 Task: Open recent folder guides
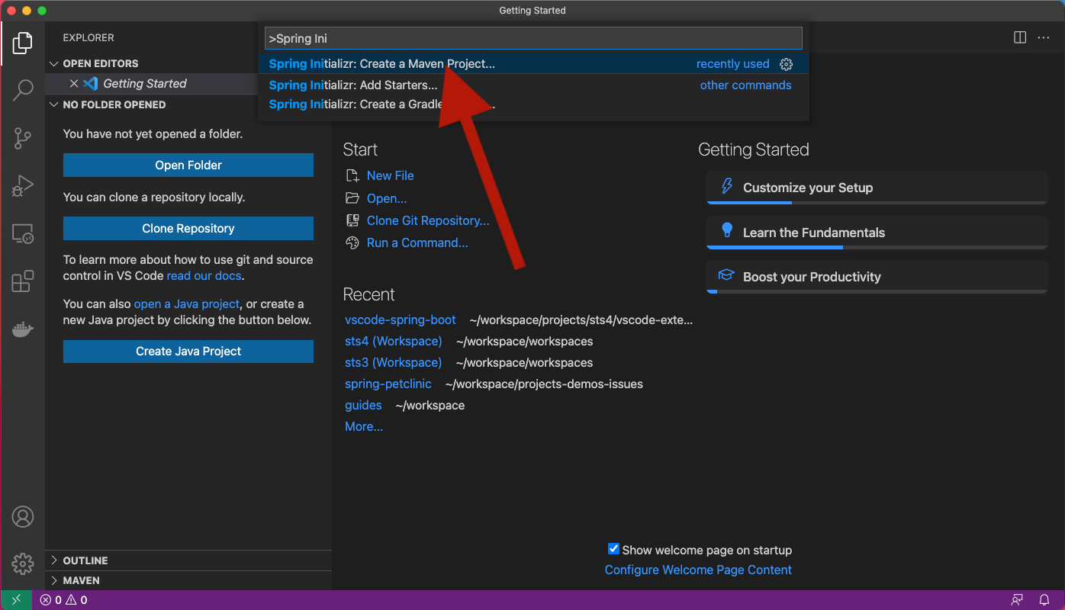tap(363, 405)
